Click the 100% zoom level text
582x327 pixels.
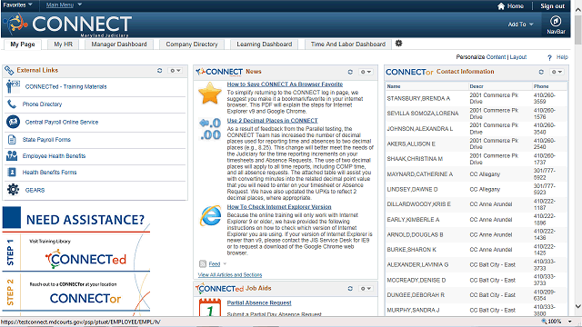point(555,322)
